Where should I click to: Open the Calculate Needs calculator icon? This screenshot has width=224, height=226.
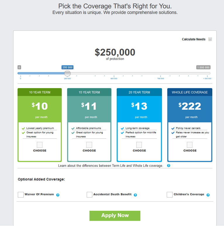(x=210, y=39)
